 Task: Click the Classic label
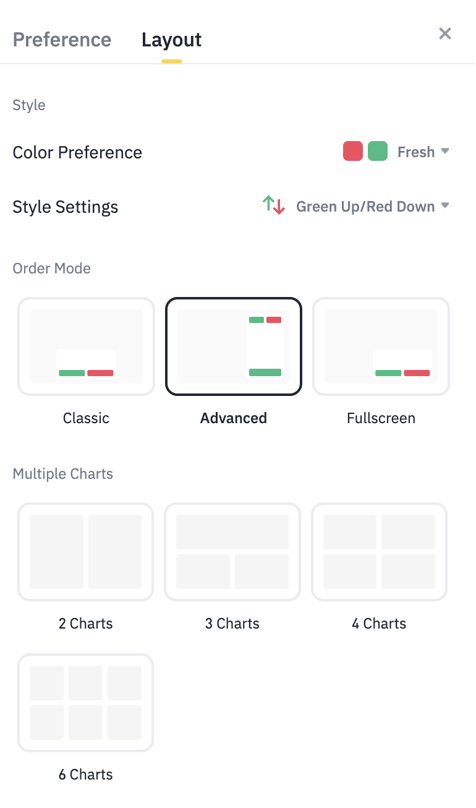pyautogui.click(x=86, y=418)
